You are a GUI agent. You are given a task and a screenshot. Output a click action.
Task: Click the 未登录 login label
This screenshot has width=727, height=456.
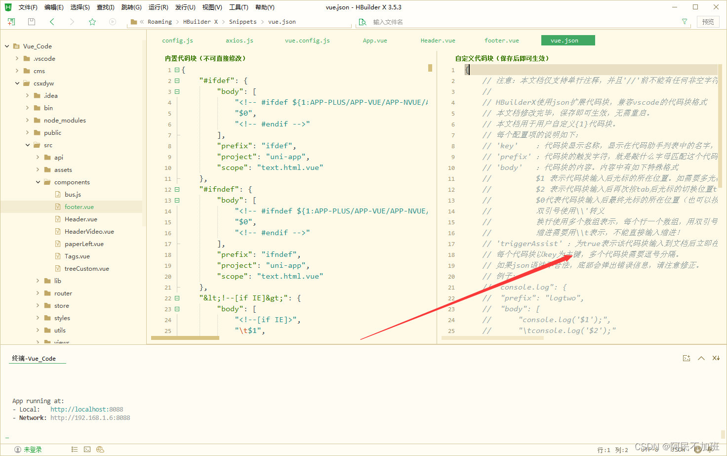tap(33, 450)
